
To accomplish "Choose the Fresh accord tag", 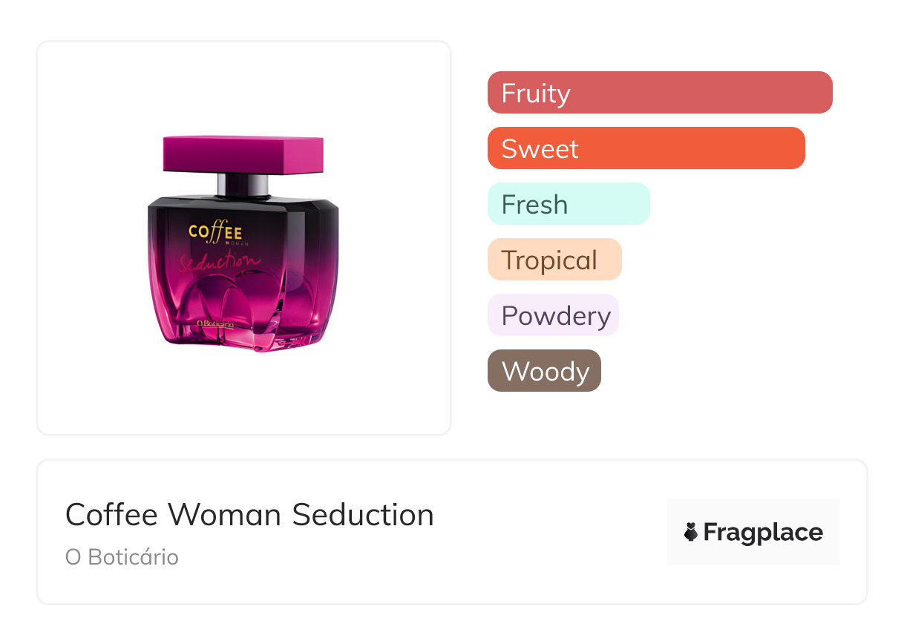I will [568, 204].
